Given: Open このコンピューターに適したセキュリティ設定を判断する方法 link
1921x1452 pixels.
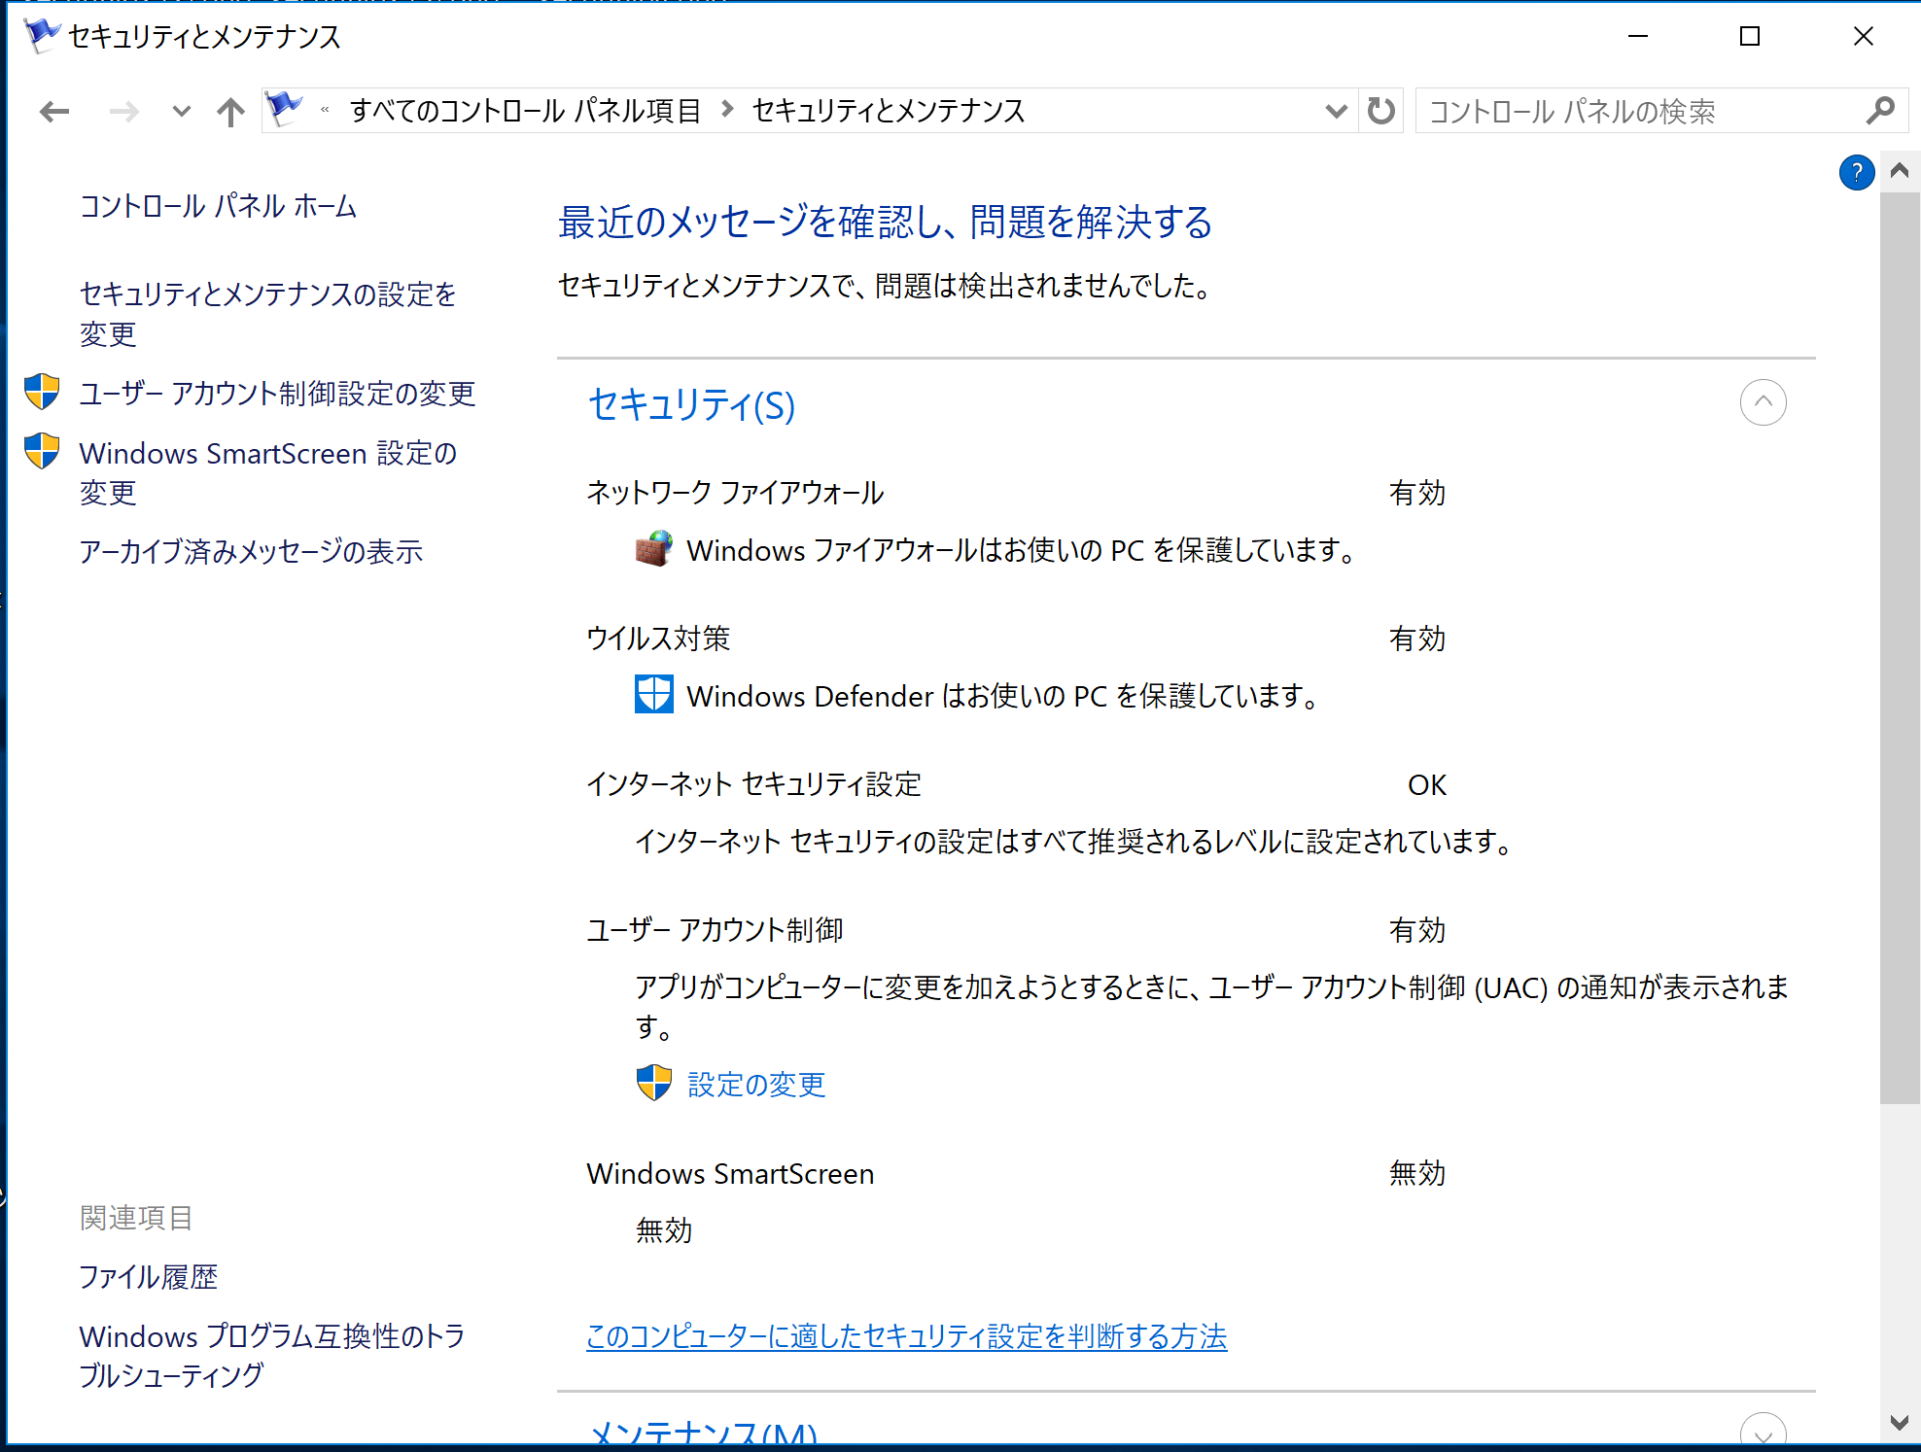Looking at the screenshot, I should 906,1336.
